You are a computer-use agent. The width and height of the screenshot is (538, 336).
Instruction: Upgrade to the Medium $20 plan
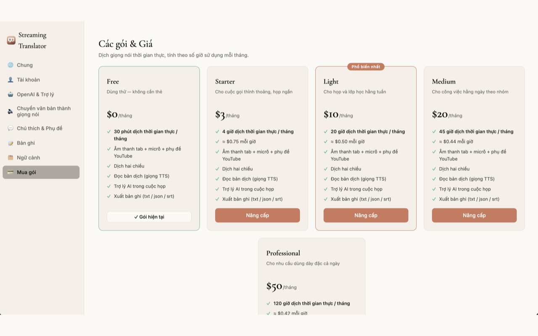click(475, 215)
